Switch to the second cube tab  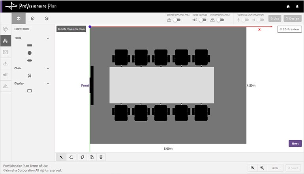(33, 19)
